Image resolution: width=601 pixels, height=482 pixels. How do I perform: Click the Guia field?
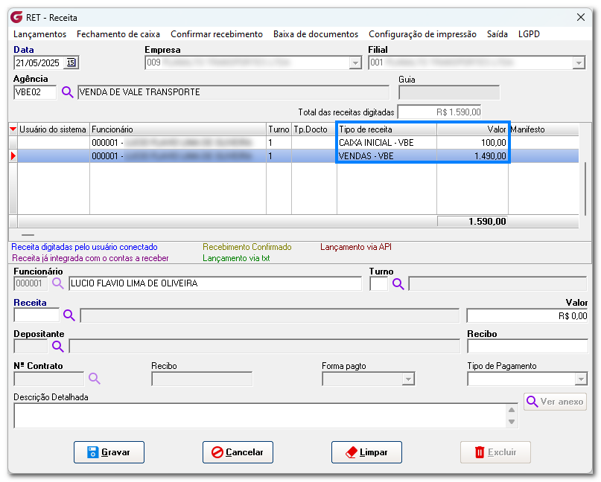[x=449, y=92]
